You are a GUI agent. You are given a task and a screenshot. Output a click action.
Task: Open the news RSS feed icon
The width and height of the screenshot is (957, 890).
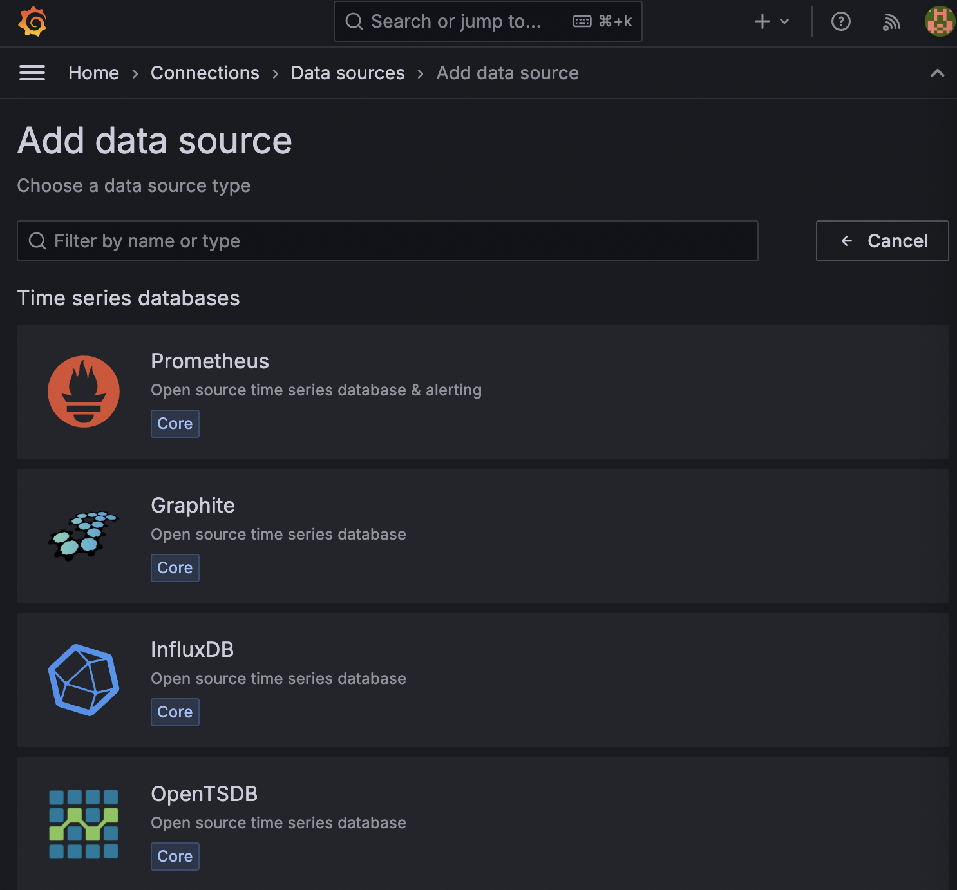pyautogui.click(x=891, y=22)
